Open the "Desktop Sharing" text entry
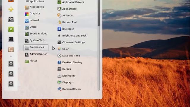The height and width of the screenshot is (107, 190). coord(72,62)
